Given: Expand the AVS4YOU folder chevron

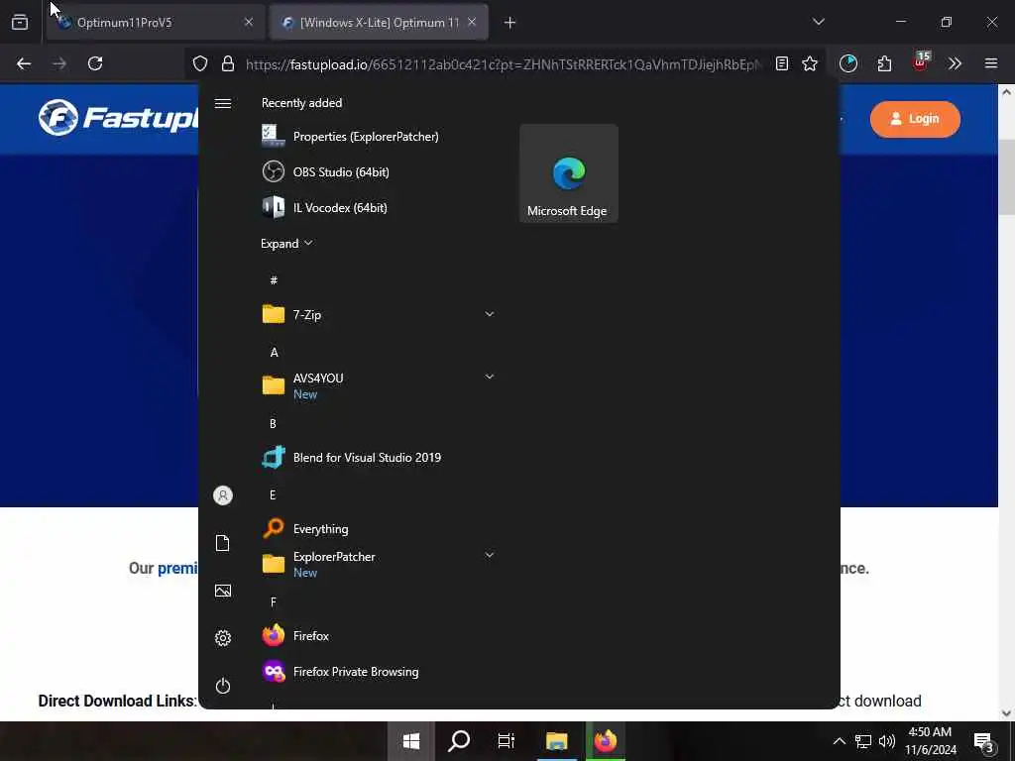Looking at the screenshot, I should tap(490, 377).
